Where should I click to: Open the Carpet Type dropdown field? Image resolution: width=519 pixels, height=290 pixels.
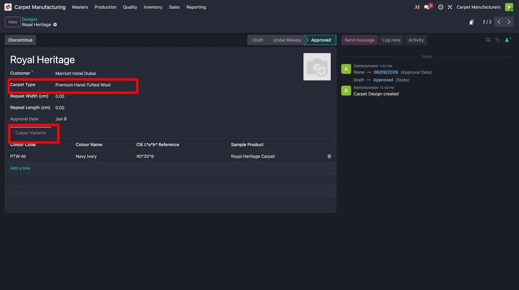95,85
